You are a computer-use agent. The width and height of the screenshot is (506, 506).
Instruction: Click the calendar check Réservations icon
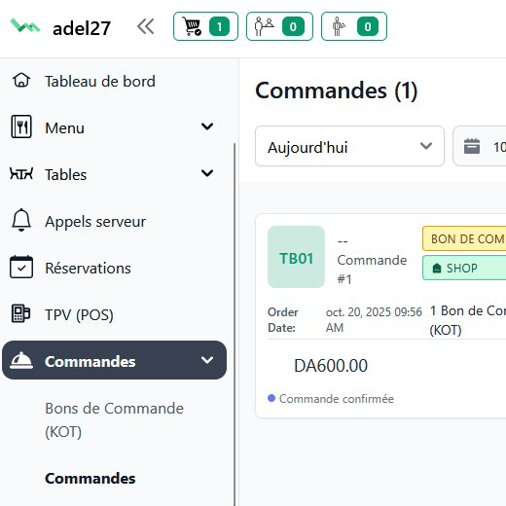[21, 267]
